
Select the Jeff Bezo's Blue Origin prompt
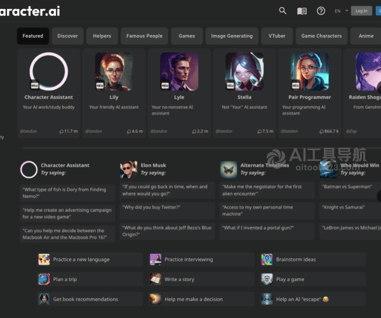167,231
